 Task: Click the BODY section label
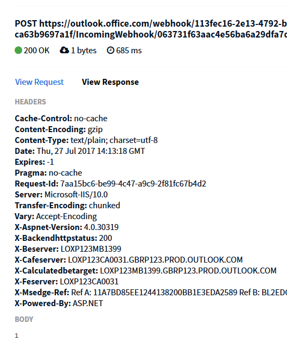(x=24, y=319)
